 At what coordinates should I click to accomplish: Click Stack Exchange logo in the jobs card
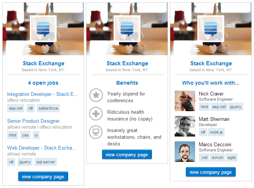(x=43, y=29)
